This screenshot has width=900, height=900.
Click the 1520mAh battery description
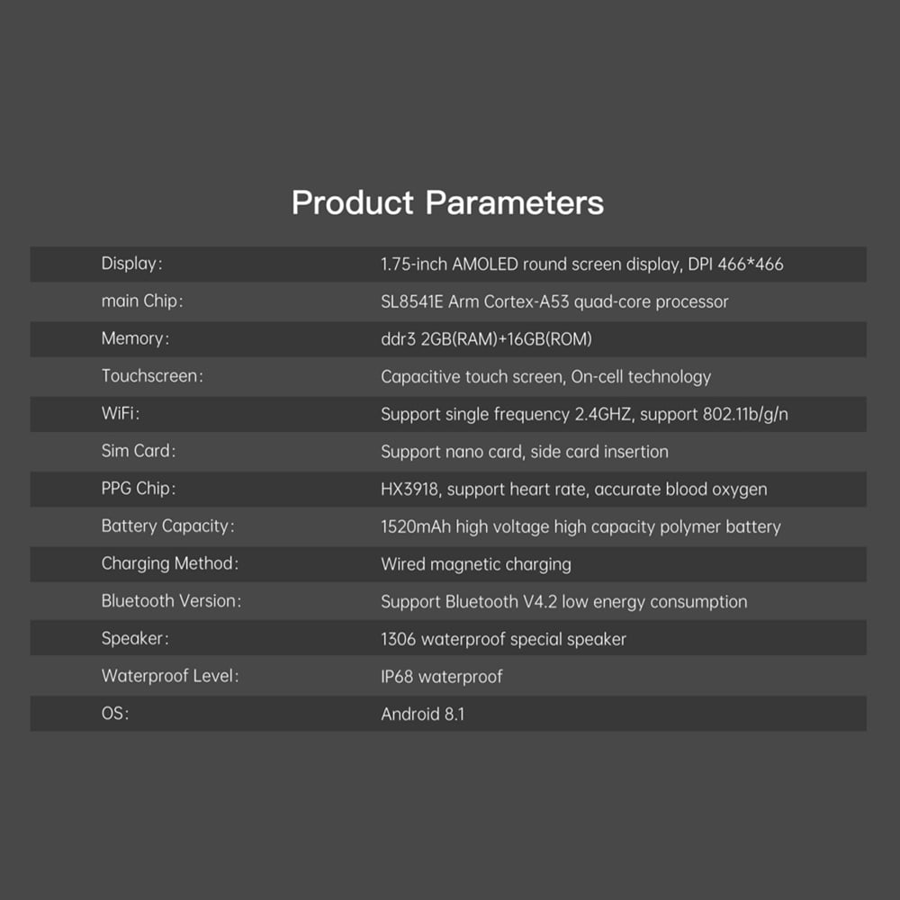coord(580,526)
